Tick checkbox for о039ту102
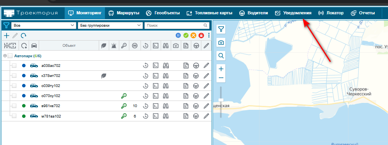The width and height of the screenshot is (388, 145). (14, 86)
